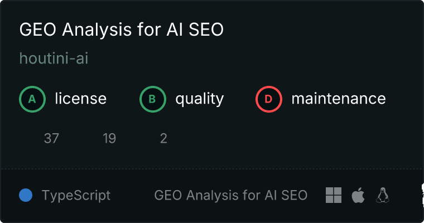This screenshot has width=424, height=223.
Task: Select the Apple macOS platform icon
Action: pos(358,195)
